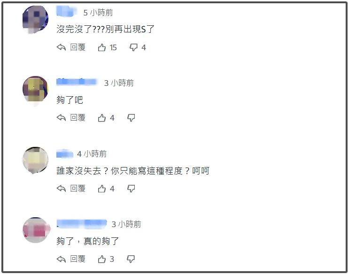348x274 pixels.
Task: Open pink avatar of '夠了，真的夠了' commenter
Action: click(36, 230)
